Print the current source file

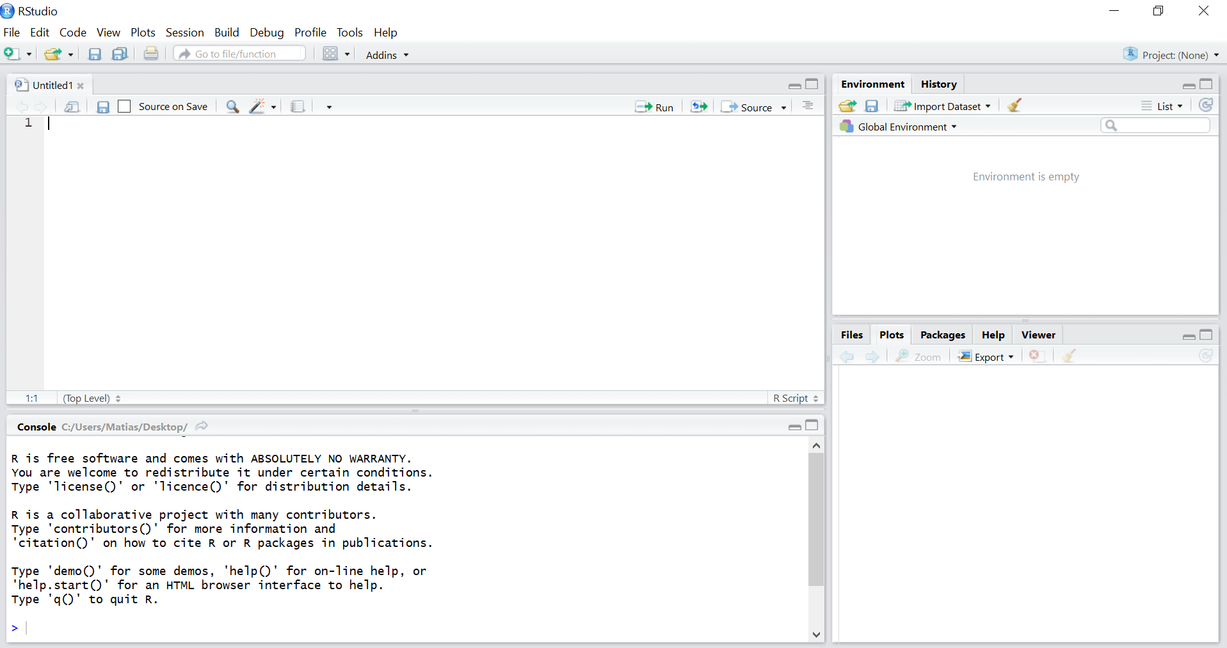click(151, 54)
